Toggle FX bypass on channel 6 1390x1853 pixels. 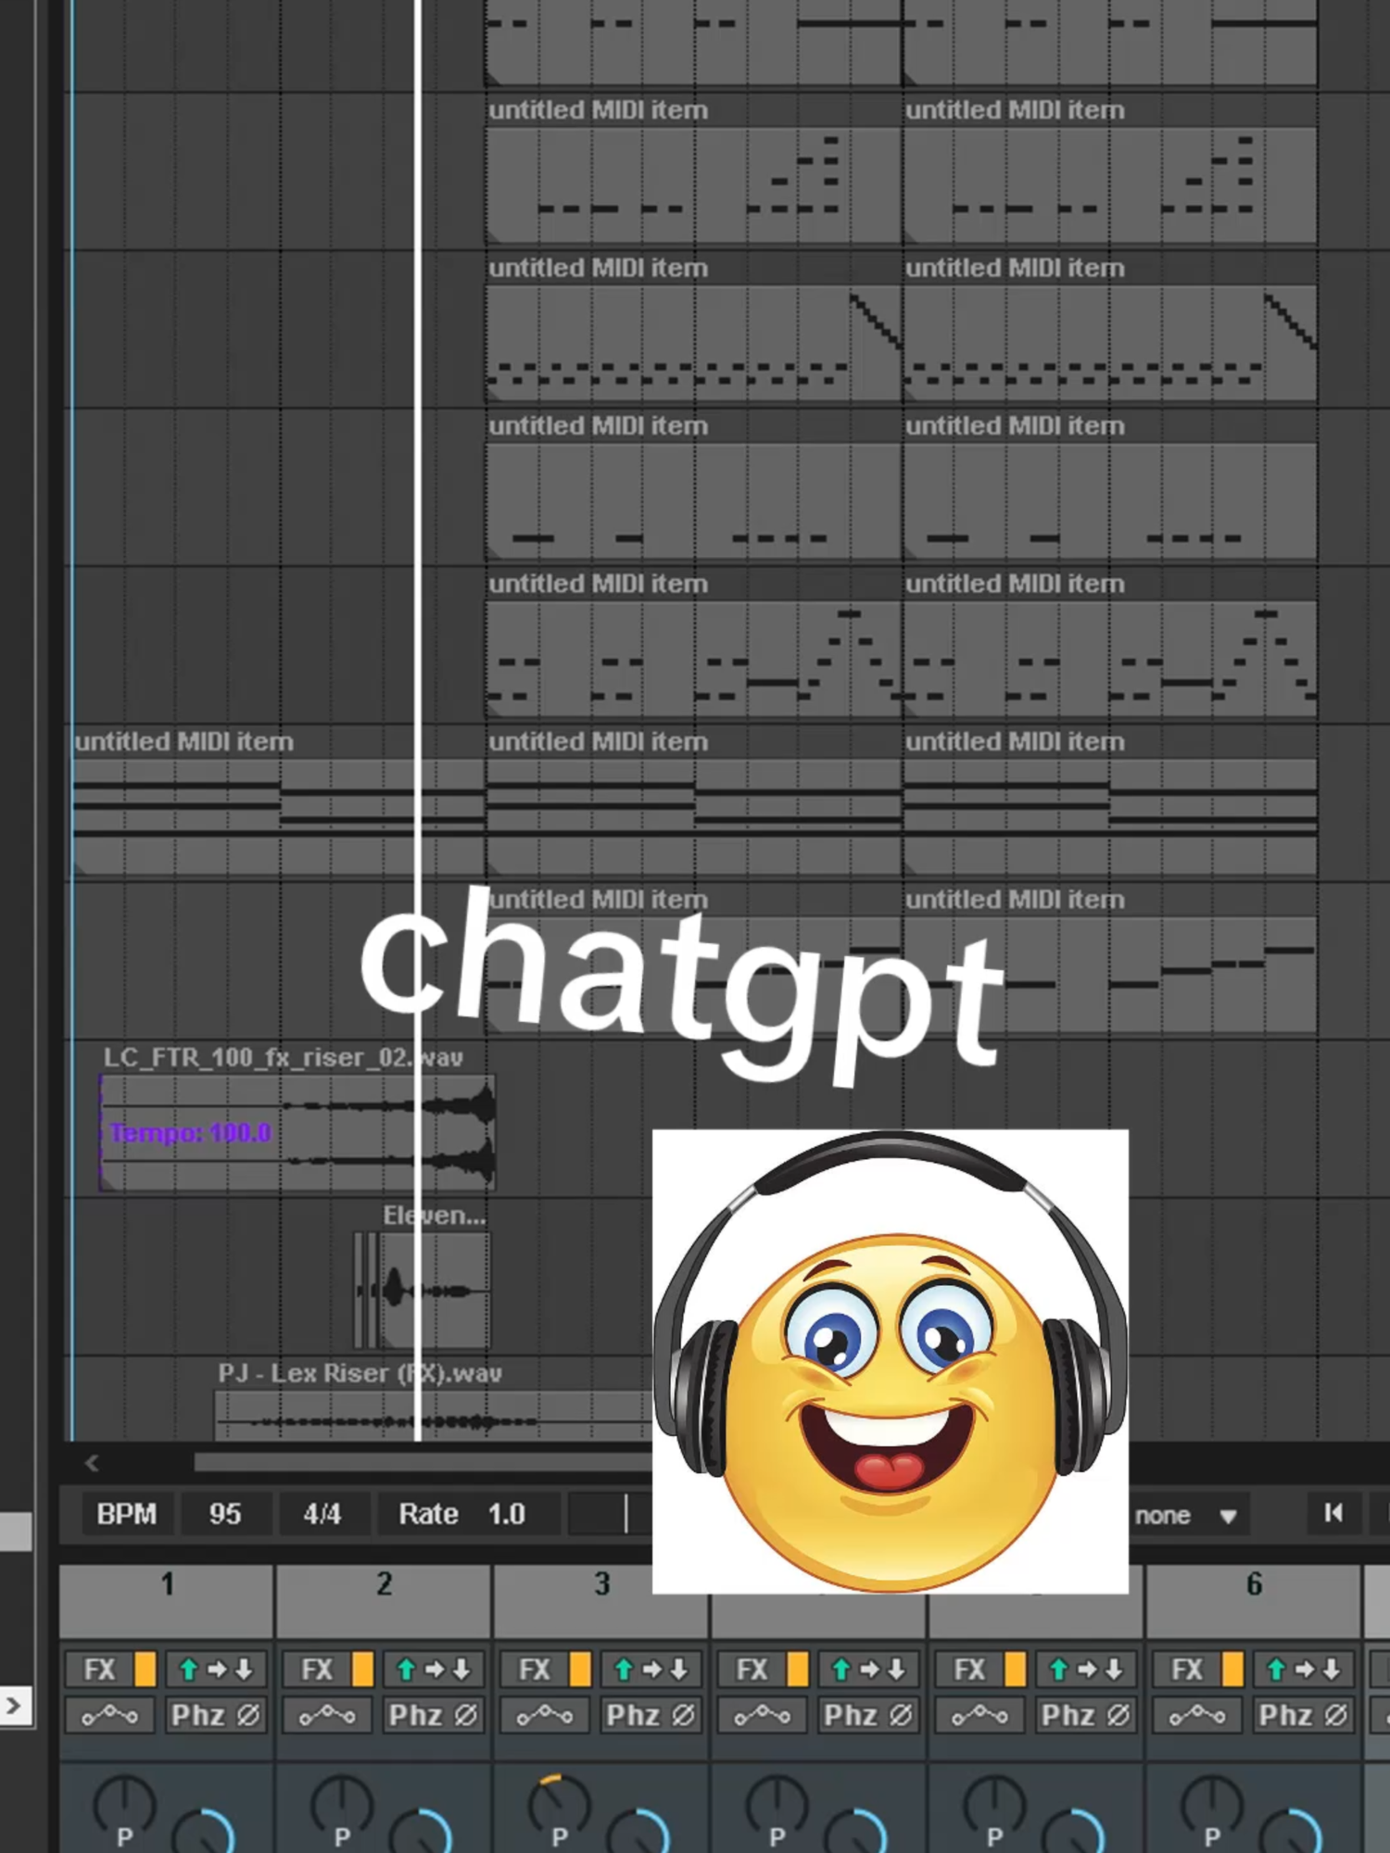pyautogui.click(x=1232, y=1670)
